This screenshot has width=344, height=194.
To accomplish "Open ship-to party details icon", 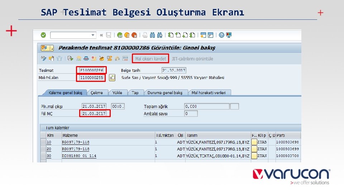I will click(112, 78).
